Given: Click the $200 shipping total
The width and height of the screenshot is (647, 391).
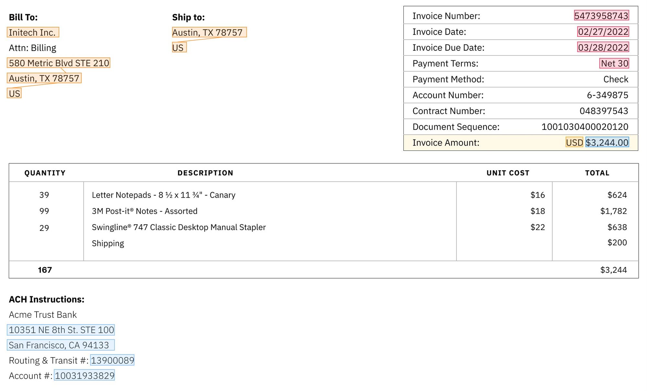Looking at the screenshot, I should (x=617, y=242).
